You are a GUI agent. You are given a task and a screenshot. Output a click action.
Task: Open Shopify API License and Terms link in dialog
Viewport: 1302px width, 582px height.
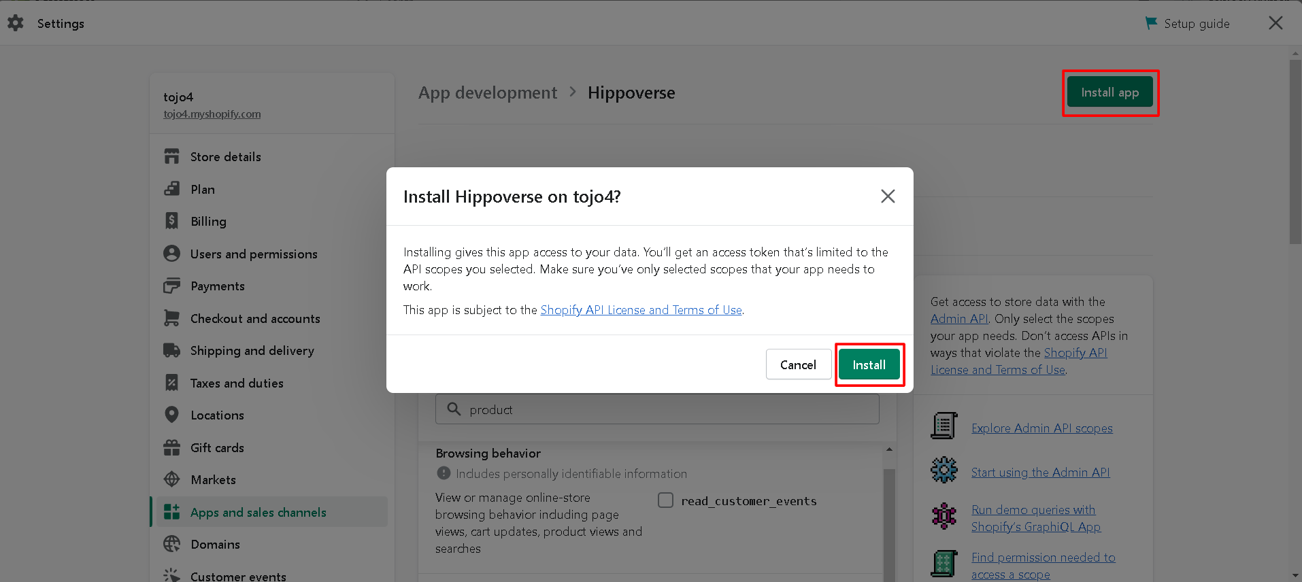pyautogui.click(x=641, y=310)
